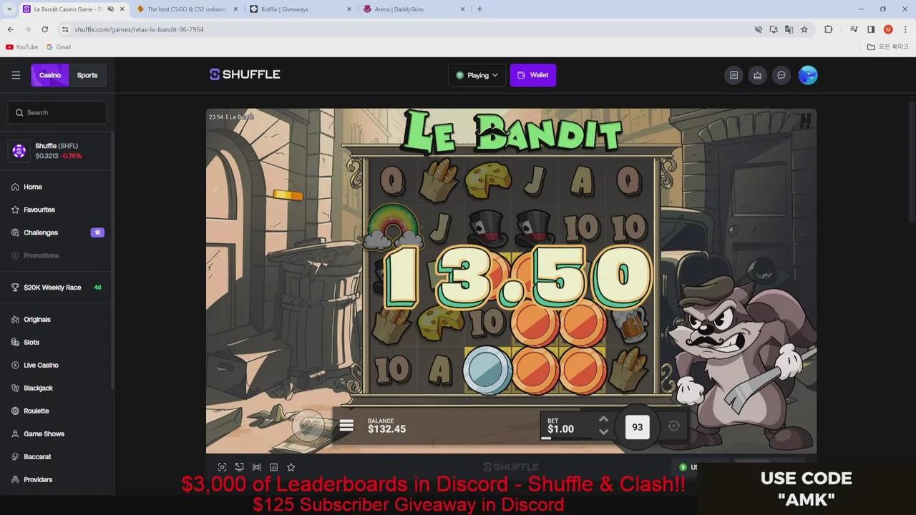
Task: Toggle the sidebar collapse button
Action: coord(16,74)
